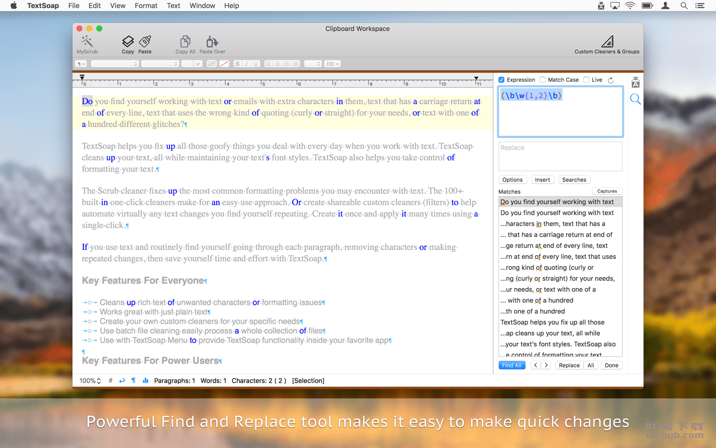716x448 pixels.
Task: Click the Find All button
Action: click(x=512, y=365)
